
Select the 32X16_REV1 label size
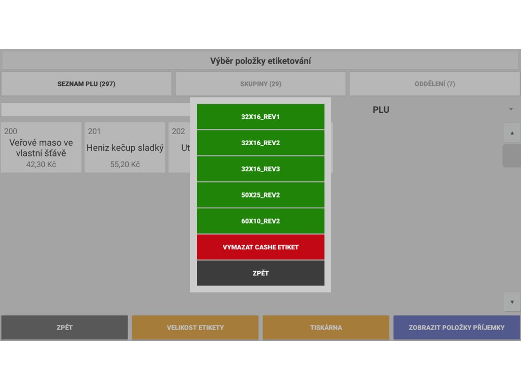tap(260, 117)
